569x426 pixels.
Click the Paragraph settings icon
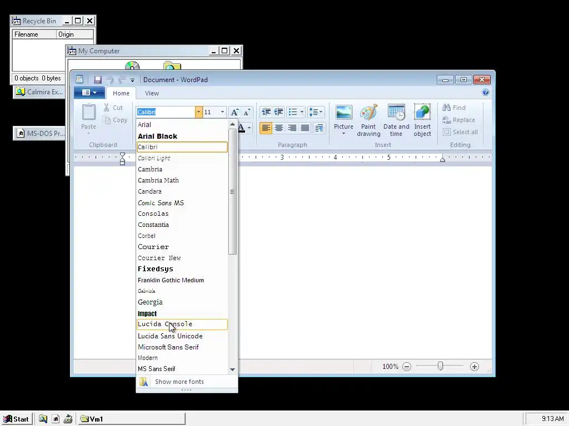(x=319, y=128)
